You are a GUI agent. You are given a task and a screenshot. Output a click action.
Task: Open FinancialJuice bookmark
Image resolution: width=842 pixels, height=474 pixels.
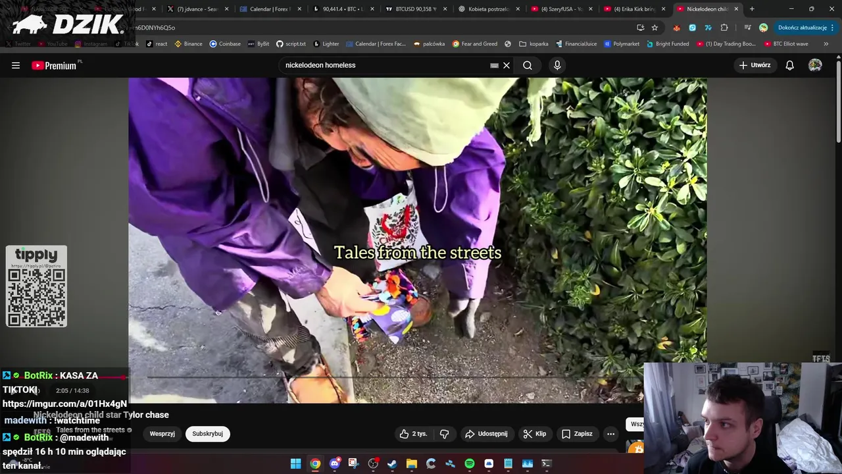[x=576, y=44]
